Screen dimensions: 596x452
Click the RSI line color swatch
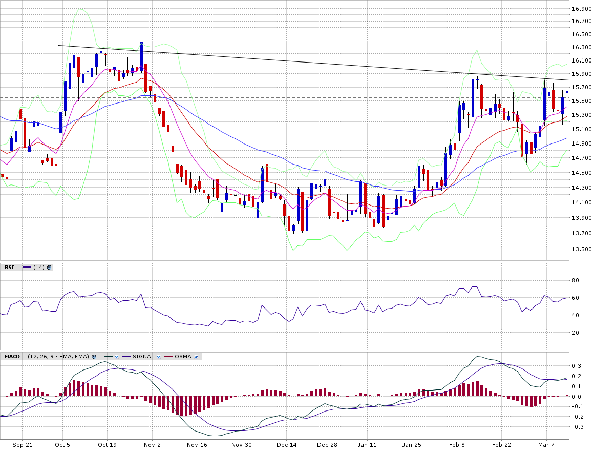27,268
